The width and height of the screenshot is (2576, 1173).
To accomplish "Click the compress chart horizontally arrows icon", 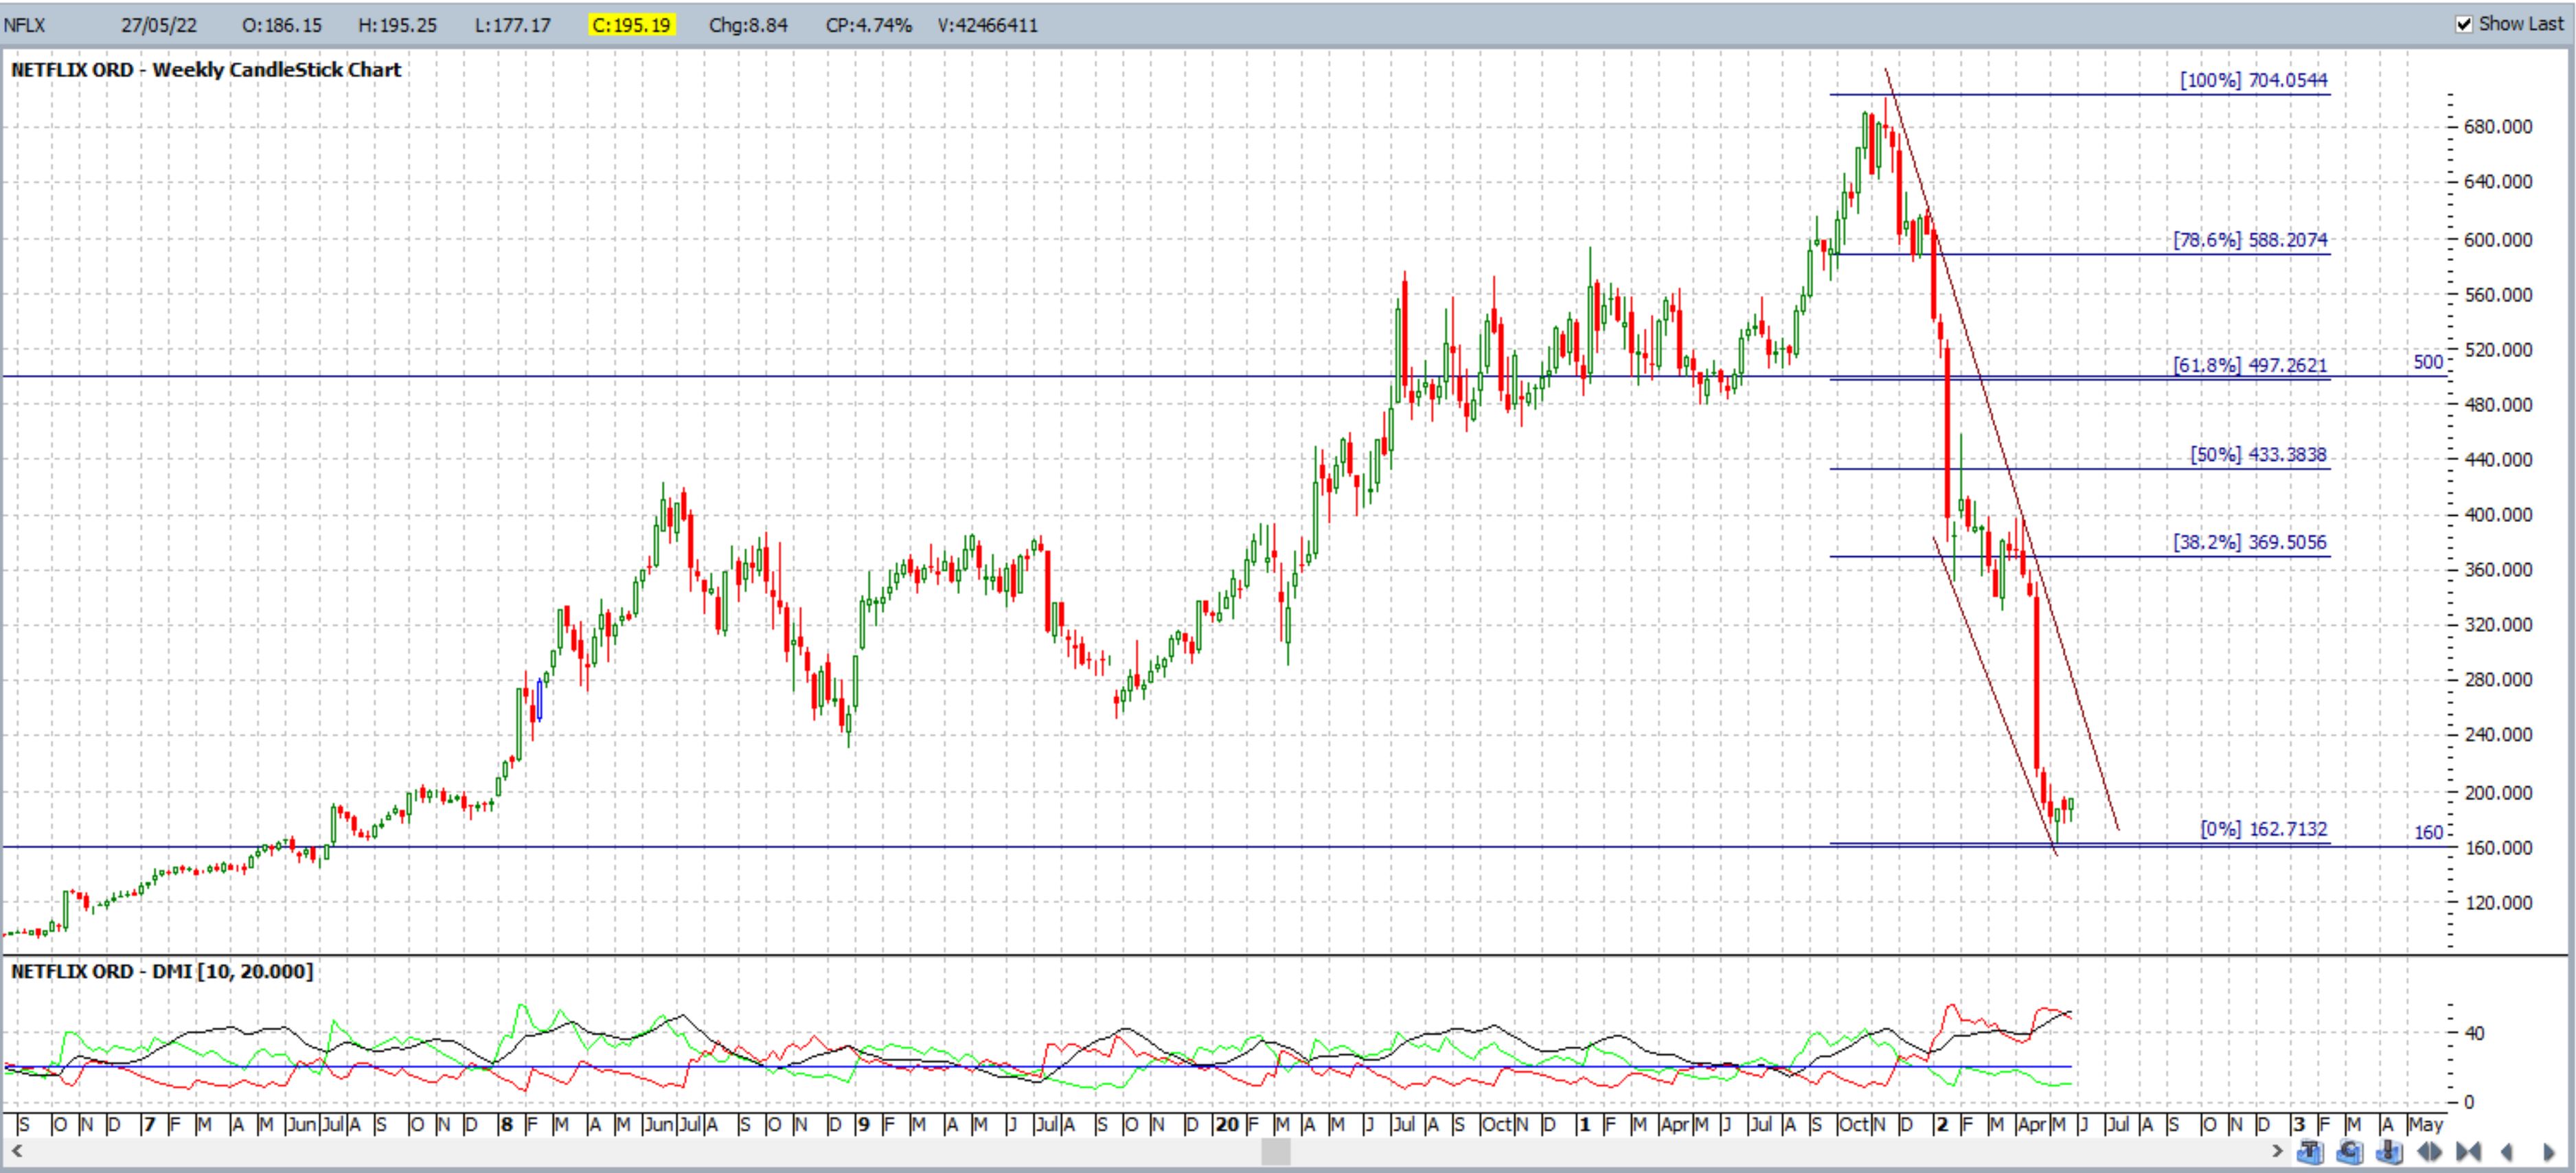I will point(2468,1152).
